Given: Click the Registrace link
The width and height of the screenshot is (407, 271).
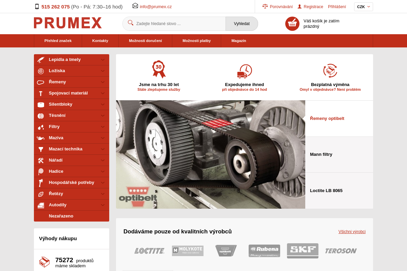Looking at the screenshot, I should coord(313,7).
